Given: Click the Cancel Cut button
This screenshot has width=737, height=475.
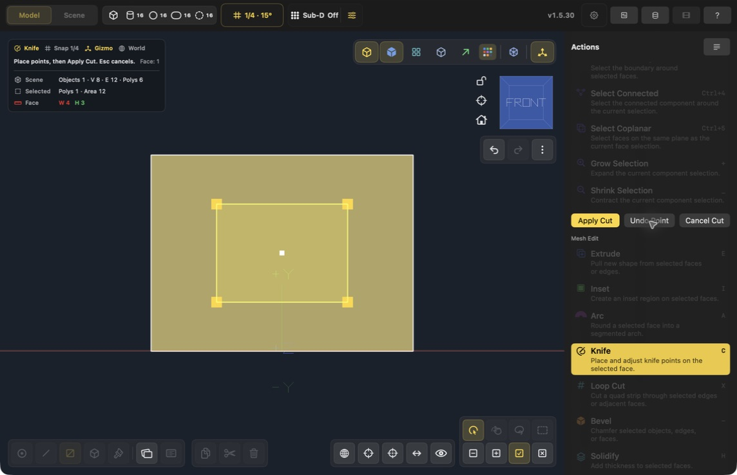Looking at the screenshot, I should click(x=704, y=221).
